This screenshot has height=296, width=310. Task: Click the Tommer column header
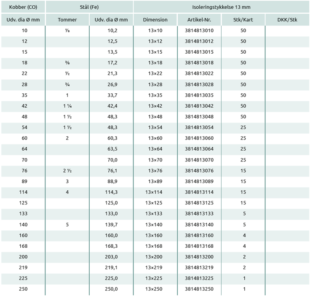click(x=67, y=20)
